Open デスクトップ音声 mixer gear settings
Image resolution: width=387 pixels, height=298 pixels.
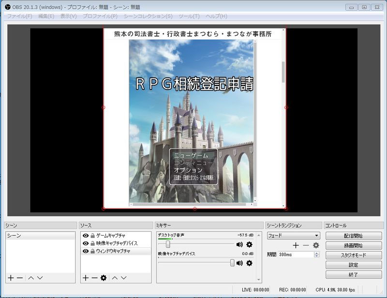[249, 244]
